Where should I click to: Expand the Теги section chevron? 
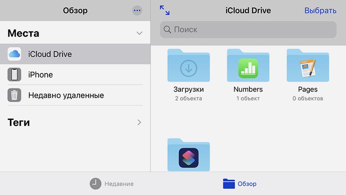click(x=139, y=122)
